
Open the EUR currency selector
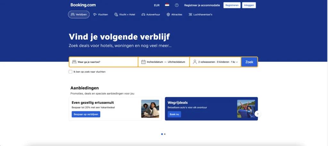tap(157, 5)
